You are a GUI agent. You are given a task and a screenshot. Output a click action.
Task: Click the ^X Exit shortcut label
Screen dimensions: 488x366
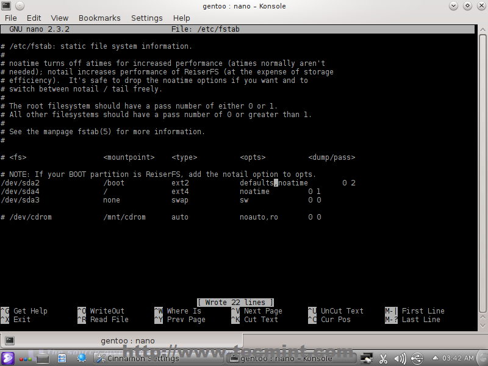pos(16,319)
